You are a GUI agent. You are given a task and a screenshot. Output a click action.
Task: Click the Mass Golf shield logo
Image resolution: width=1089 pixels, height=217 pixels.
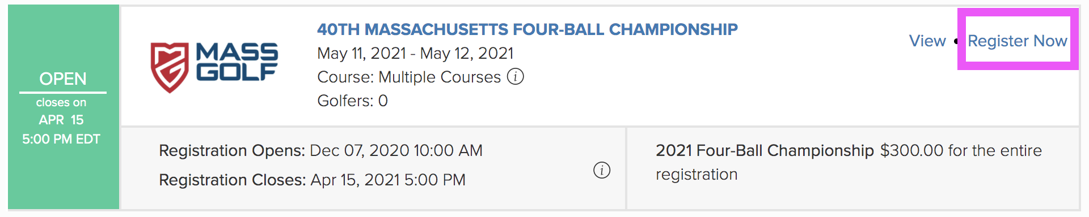point(169,67)
